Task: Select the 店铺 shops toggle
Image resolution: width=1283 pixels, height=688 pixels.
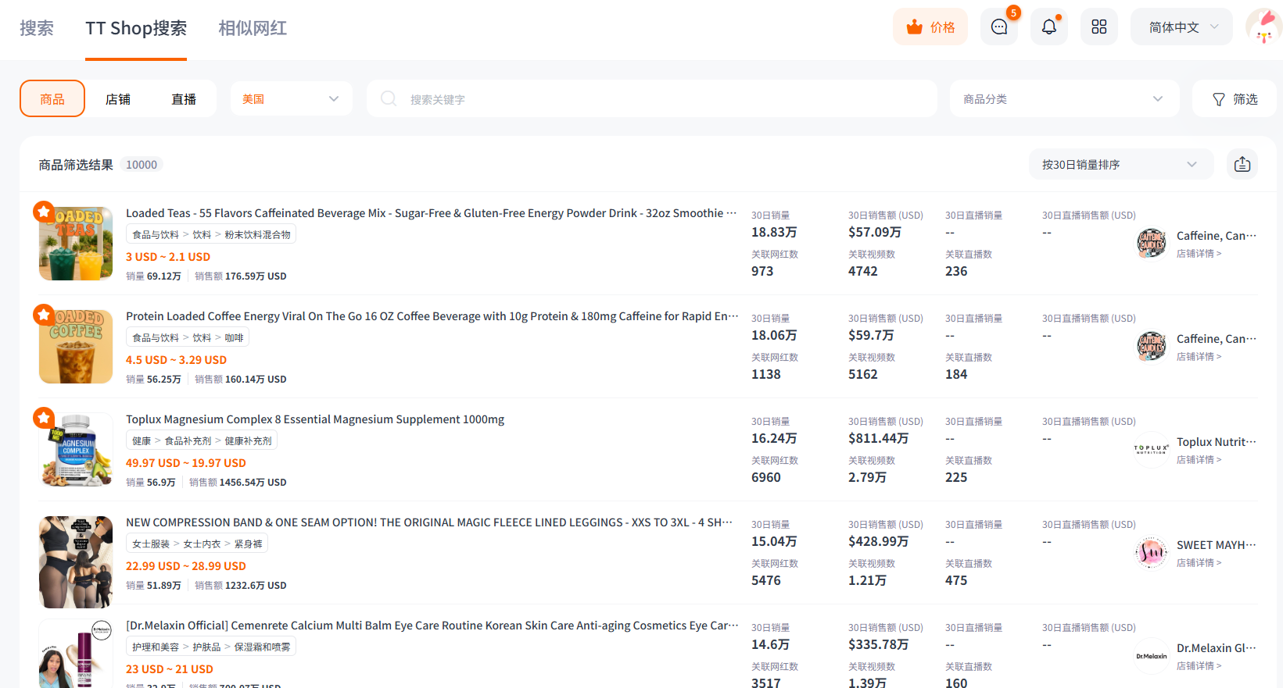Action: click(x=118, y=99)
